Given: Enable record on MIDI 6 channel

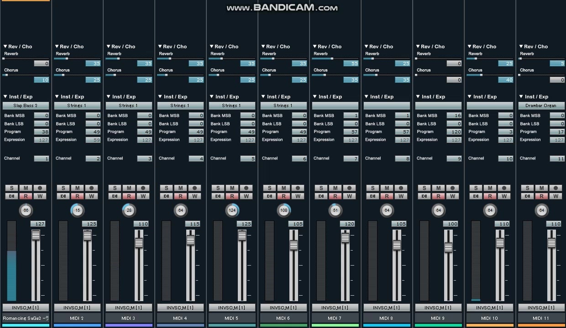Looking at the screenshot, I should pos(298,188).
